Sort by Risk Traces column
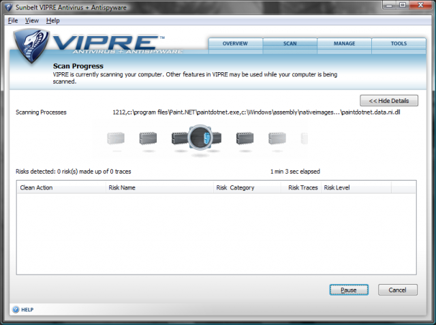The width and height of the screenshot is (436, 325). click(301, 187)
